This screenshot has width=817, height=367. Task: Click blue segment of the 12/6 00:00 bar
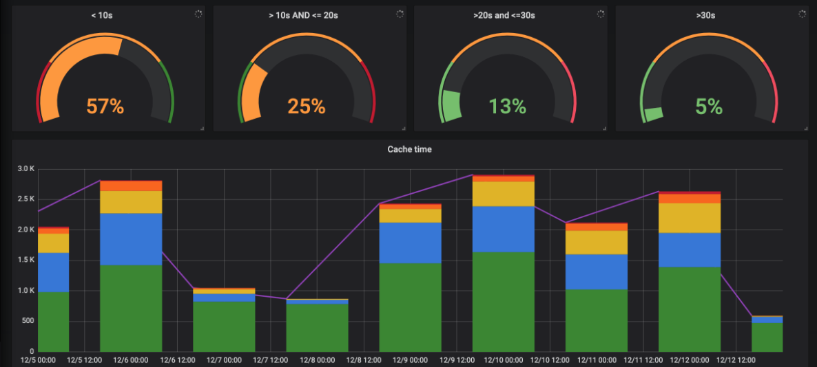click(131, 238)
